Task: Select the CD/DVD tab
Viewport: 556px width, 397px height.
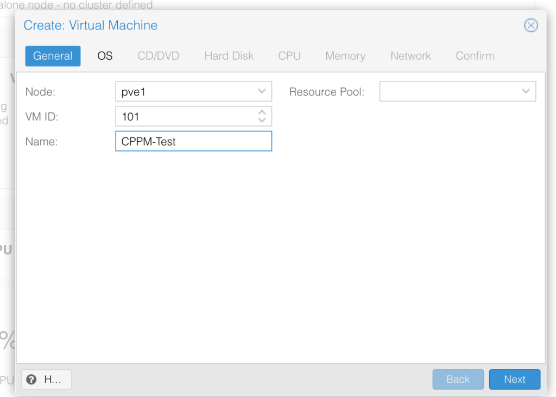Action: (158, 56)
